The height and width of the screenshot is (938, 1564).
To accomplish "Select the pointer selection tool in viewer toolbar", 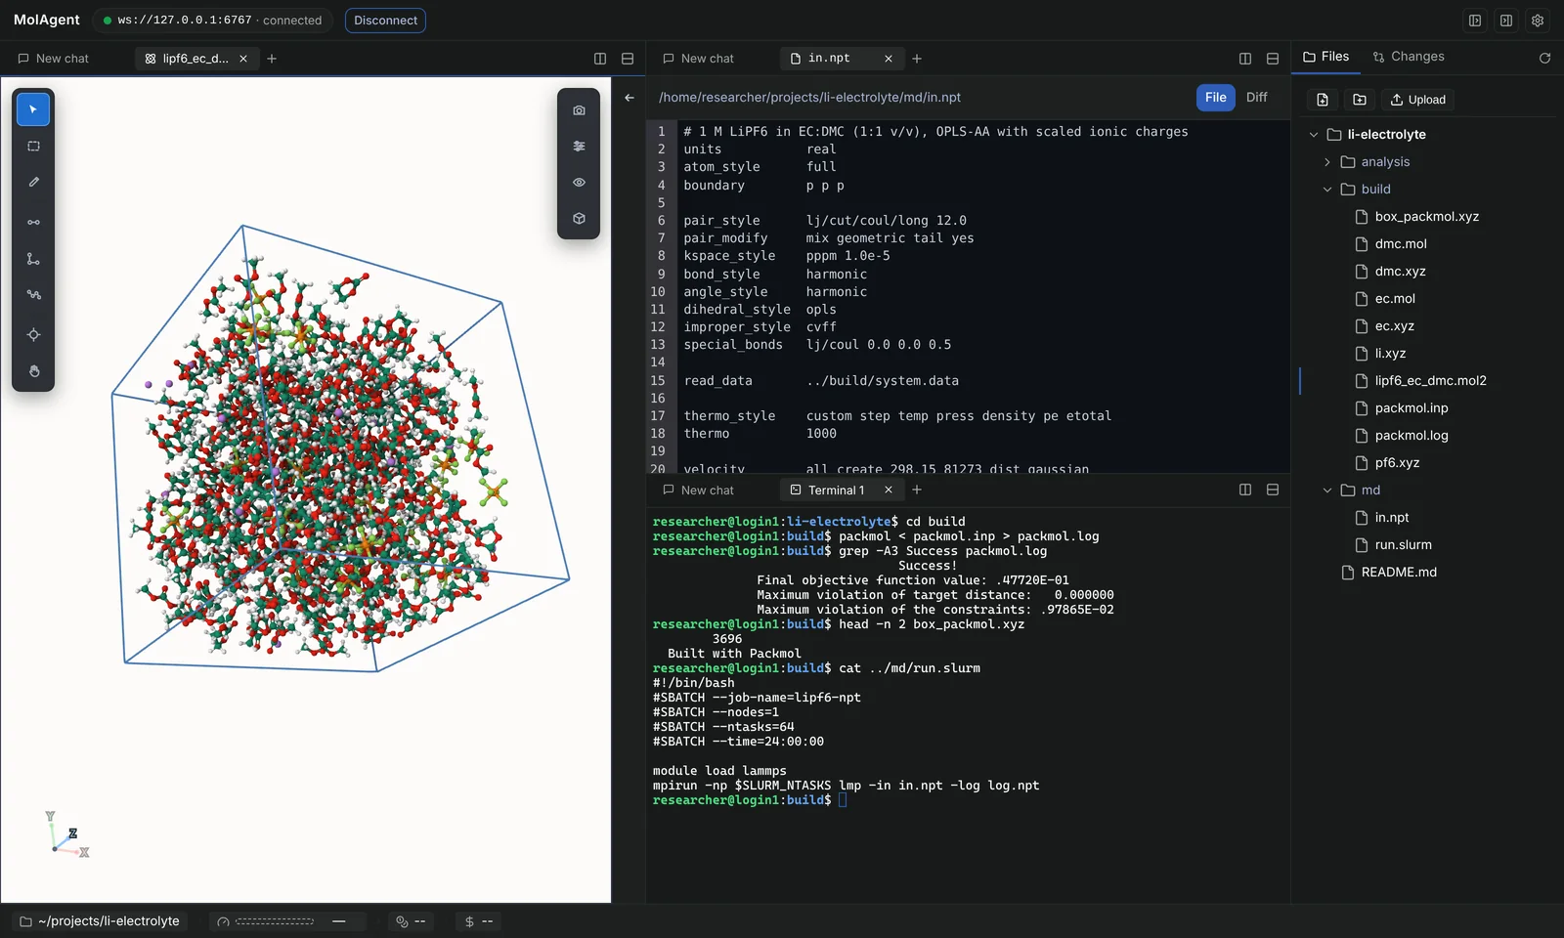I will [x=33, y=109].
